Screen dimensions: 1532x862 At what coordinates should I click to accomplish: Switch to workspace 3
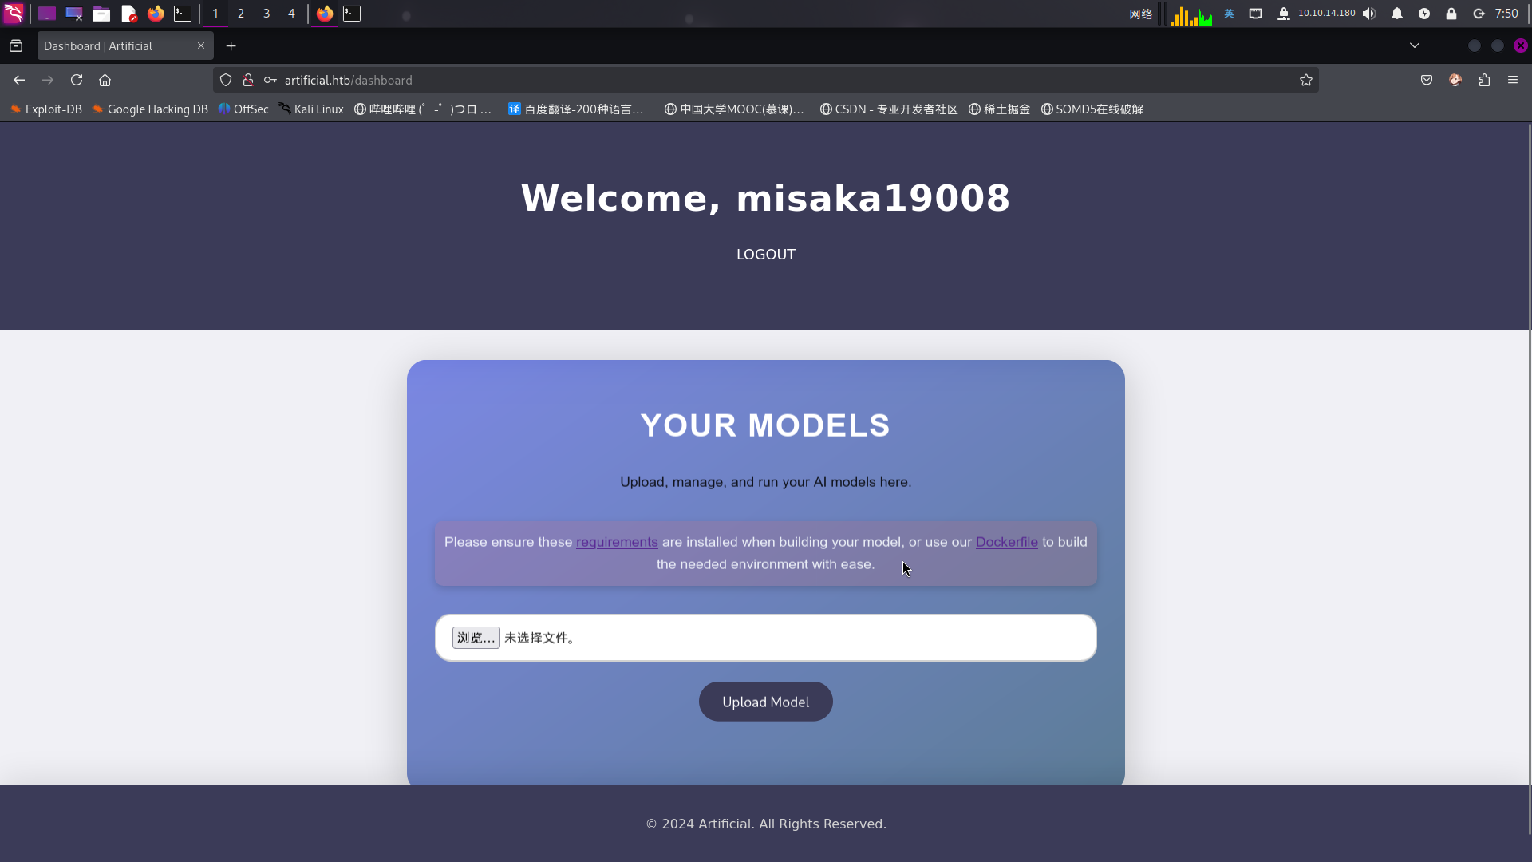[x=267, y=14]
